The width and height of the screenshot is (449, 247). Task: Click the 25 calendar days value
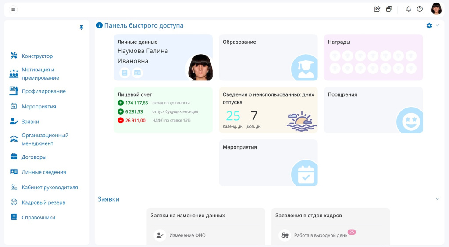click(233, 116)
